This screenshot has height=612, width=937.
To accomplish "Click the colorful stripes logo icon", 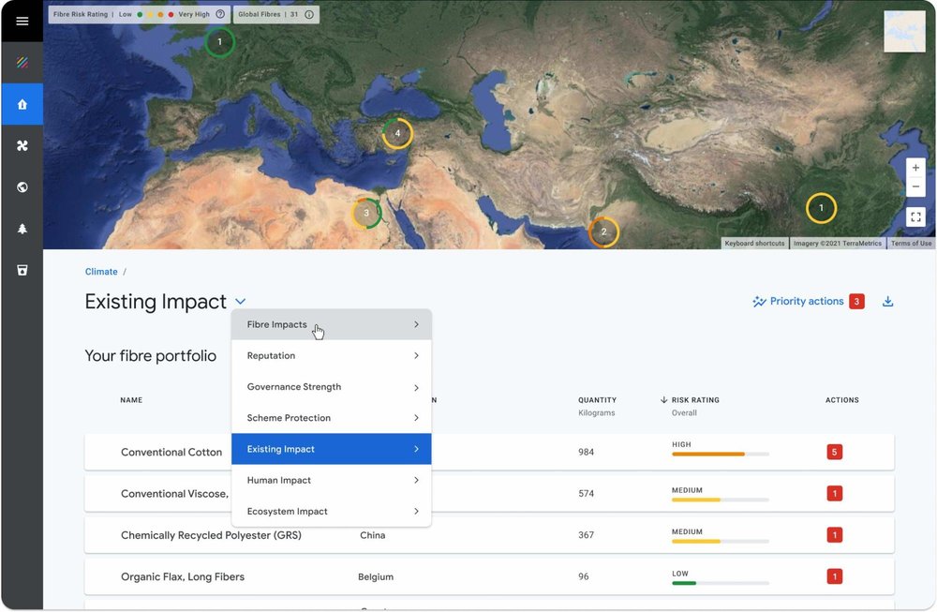I will tap(22, 62).
